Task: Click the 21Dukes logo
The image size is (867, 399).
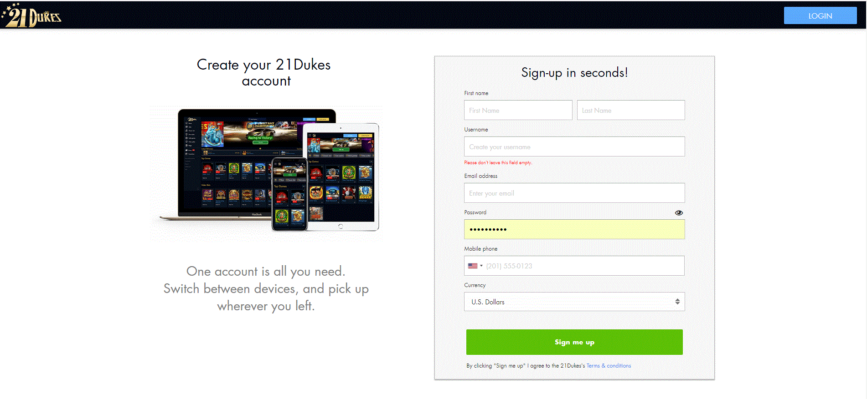Action: click(x=31, y=15)
